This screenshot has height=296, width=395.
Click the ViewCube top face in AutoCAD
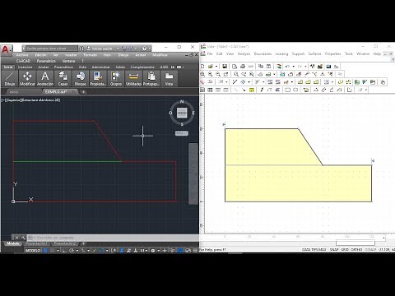click(x=182, y=113)
